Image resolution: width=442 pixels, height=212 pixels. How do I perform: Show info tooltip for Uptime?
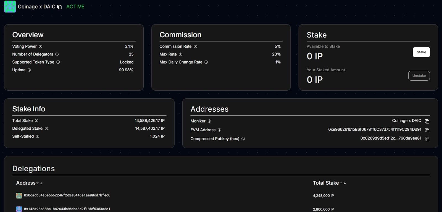[x=29, y=70]
